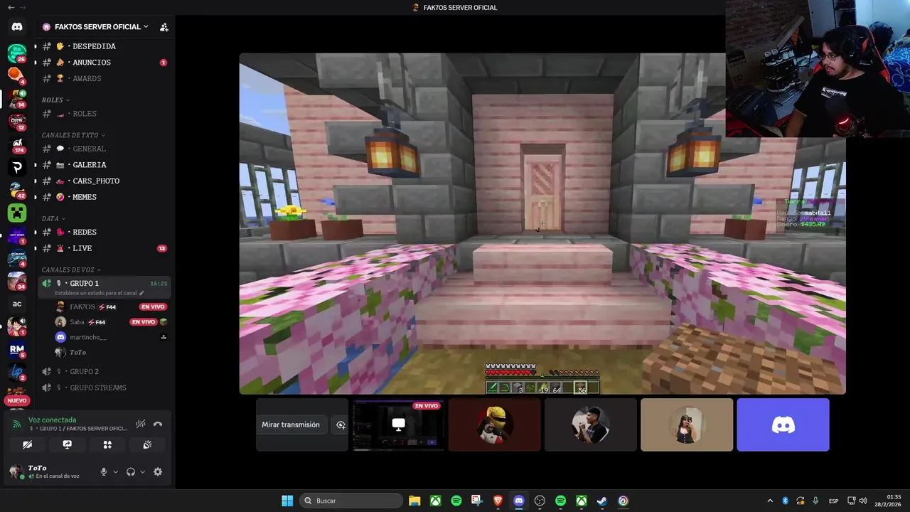Collapse the CANALES DE TXTO category
Image resolution: width=910 pixels, height=512 pixels.
(x=73, y=135)
